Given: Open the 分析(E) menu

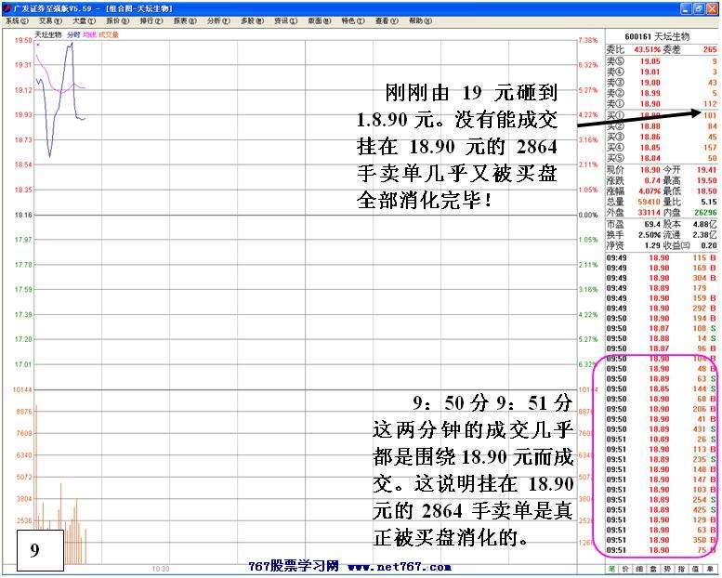Looking at the screenshot, I should (x=217, y=20).
